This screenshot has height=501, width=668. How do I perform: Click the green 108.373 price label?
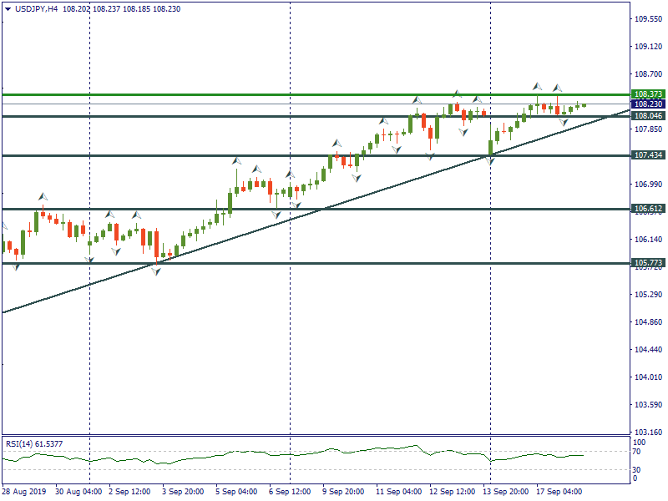[648, 94]
